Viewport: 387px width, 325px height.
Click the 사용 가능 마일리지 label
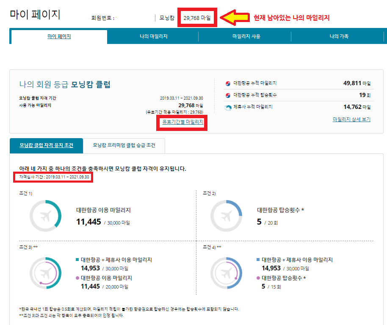[35, 105]
